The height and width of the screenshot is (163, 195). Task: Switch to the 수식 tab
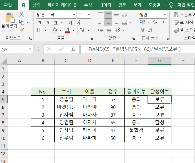(88, 5)
